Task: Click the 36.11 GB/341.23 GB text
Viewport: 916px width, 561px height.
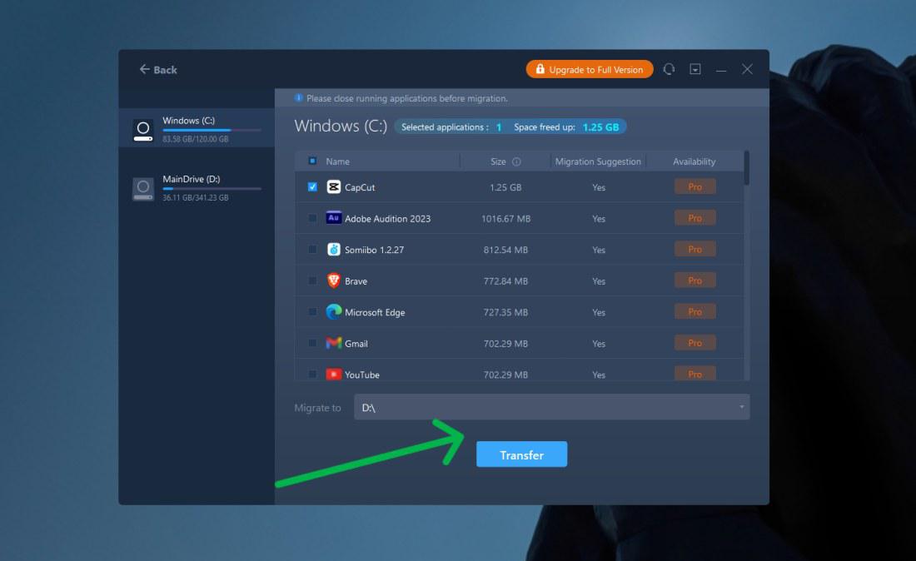Action: 195,198
